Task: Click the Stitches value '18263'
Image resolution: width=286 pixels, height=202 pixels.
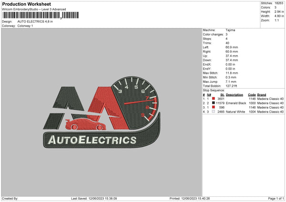Action: [279, 3]
